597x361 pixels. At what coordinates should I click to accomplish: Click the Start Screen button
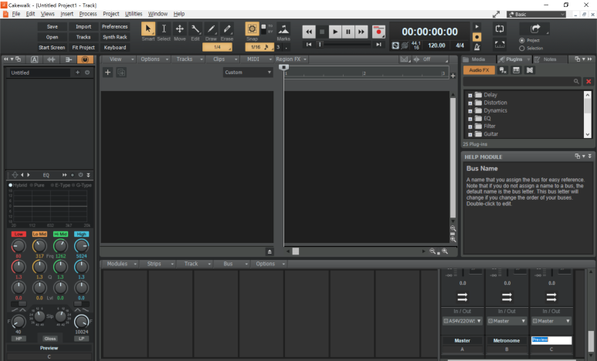(x=53, y=48)
